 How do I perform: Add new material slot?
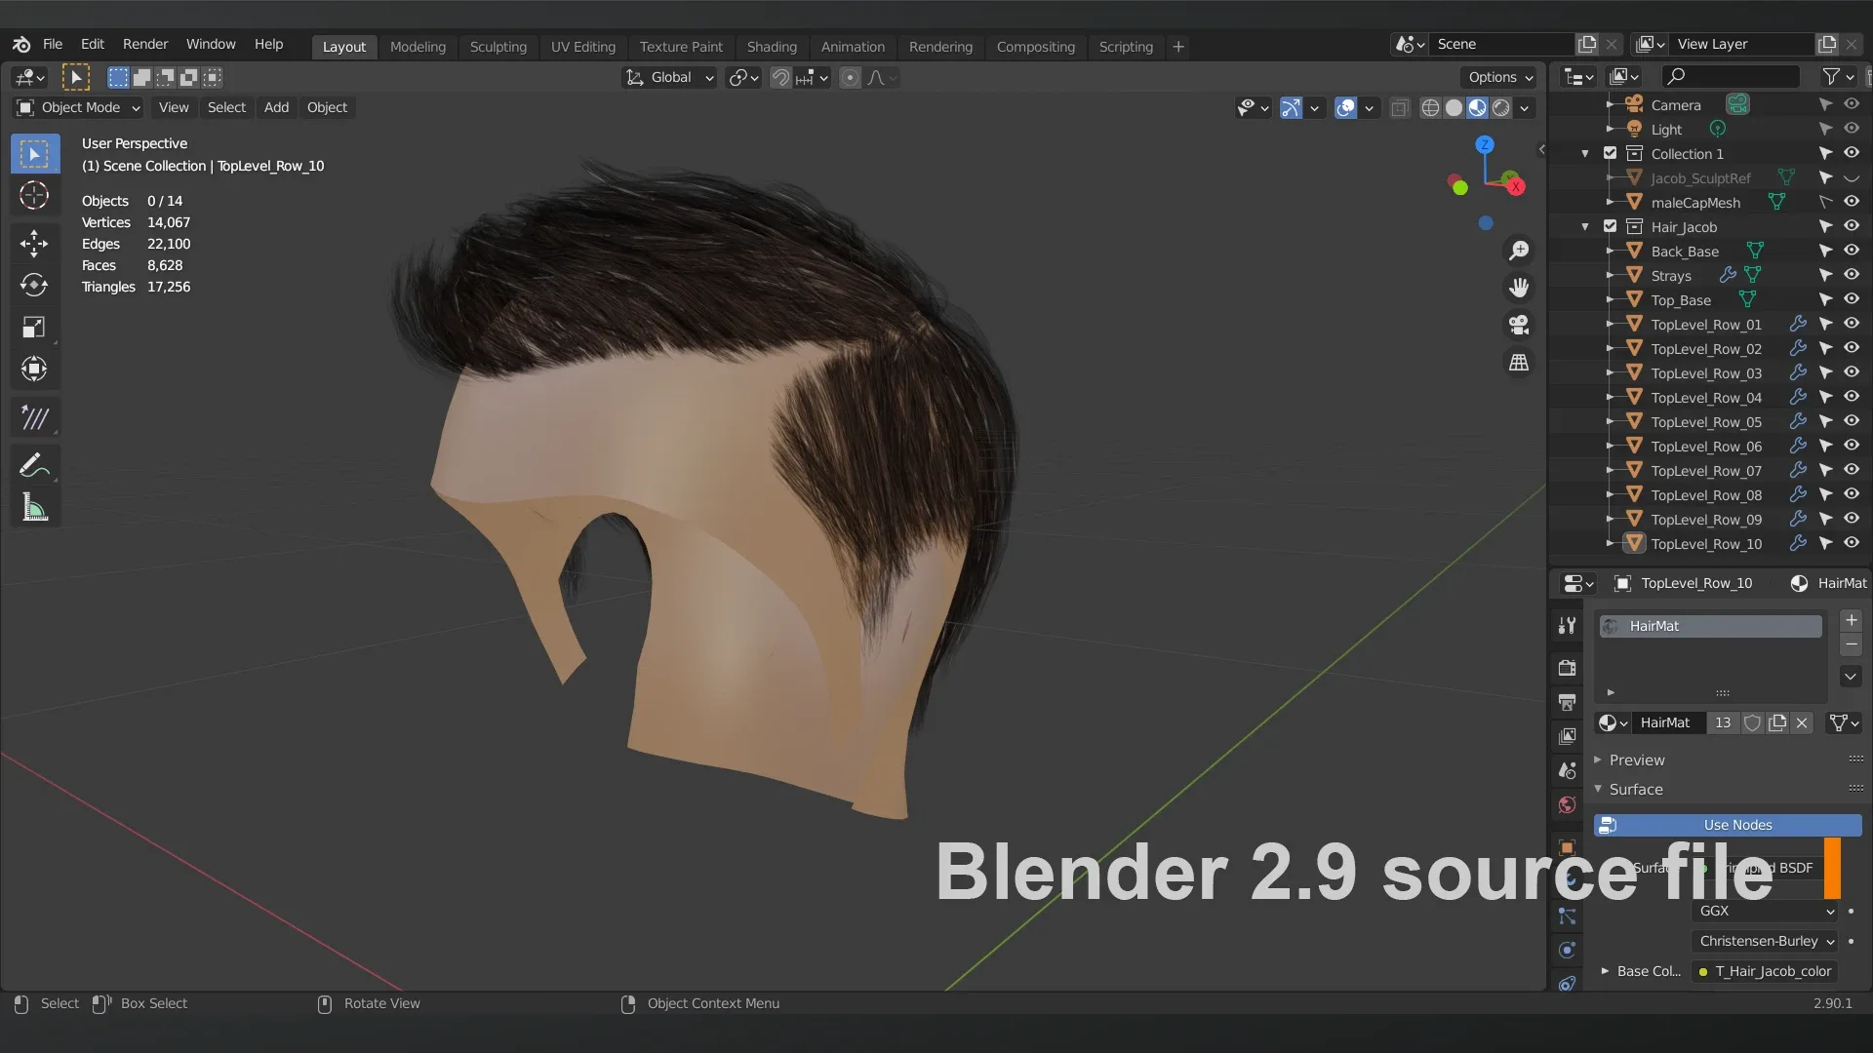[x=1851, y=620]
